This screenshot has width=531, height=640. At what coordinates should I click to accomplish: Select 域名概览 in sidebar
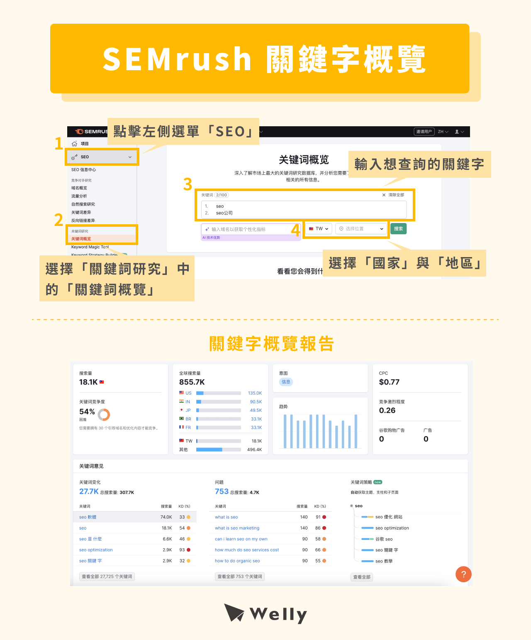tap(79, 188)
